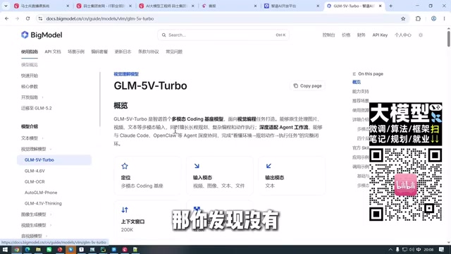Viewport: 451px width, 254px height.
Task: Go back to the previous page
Action: click(6, 19)
